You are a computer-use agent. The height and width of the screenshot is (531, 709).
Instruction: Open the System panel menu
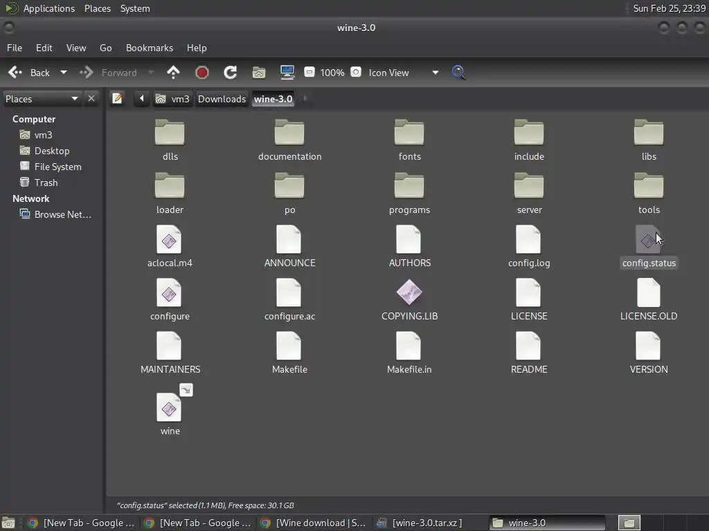pos(135,8)
